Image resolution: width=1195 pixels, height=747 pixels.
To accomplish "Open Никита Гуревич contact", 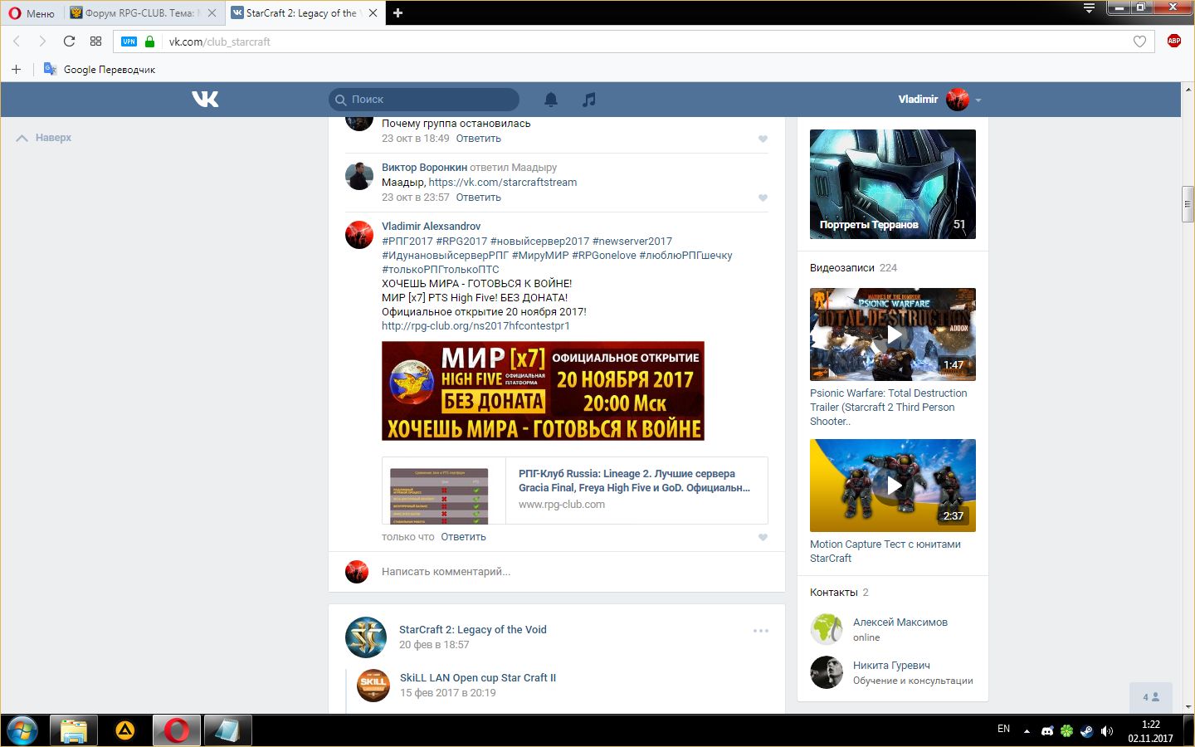I will pyautogui.click(x=891, y=666).
